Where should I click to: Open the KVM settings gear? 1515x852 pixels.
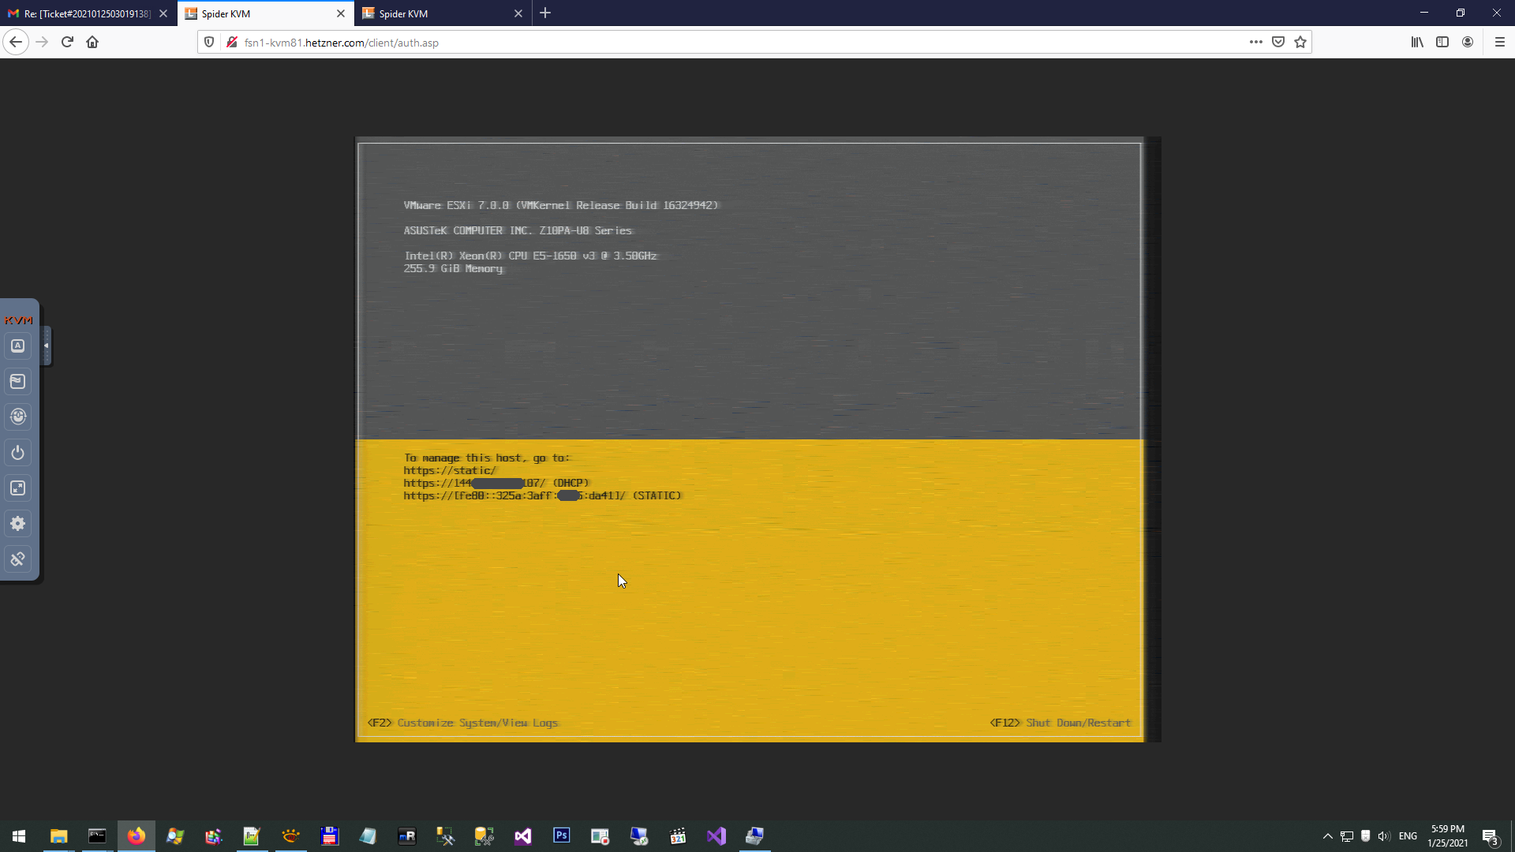[17, 524]
